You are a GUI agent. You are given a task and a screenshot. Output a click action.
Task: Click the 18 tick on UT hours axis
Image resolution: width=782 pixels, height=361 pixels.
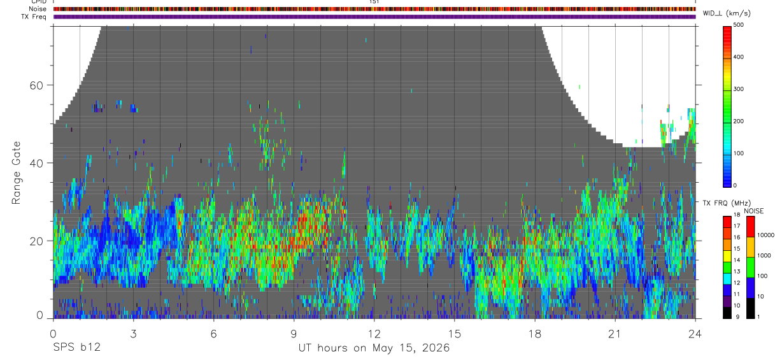[x=535, y=333]
